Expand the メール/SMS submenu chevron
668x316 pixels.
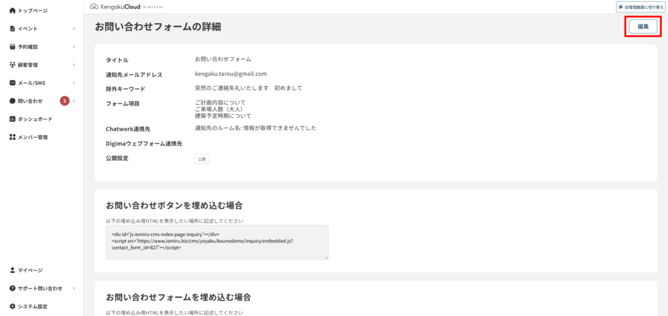point(74,83)
